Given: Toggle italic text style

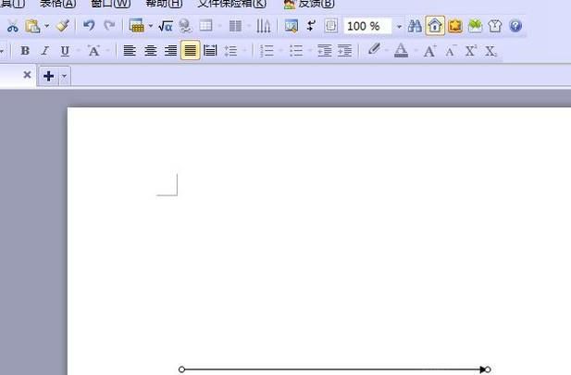Looking at the screenshot, I should coord(44,51).
